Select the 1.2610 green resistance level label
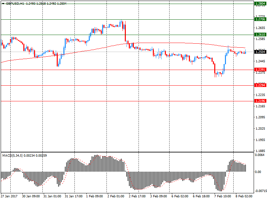Viewport: 267px width, 200px height. pos(260,35)
